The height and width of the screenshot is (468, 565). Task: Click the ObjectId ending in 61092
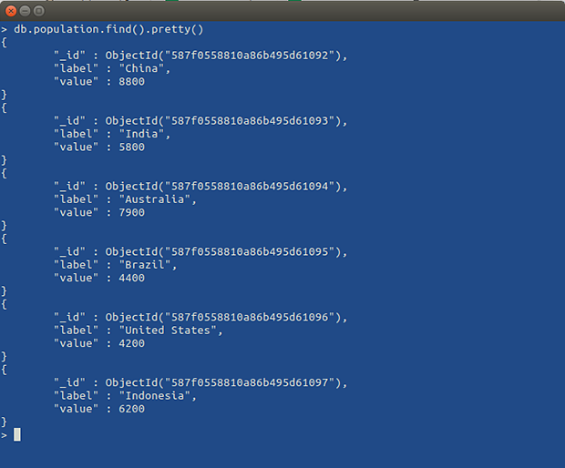226,56
